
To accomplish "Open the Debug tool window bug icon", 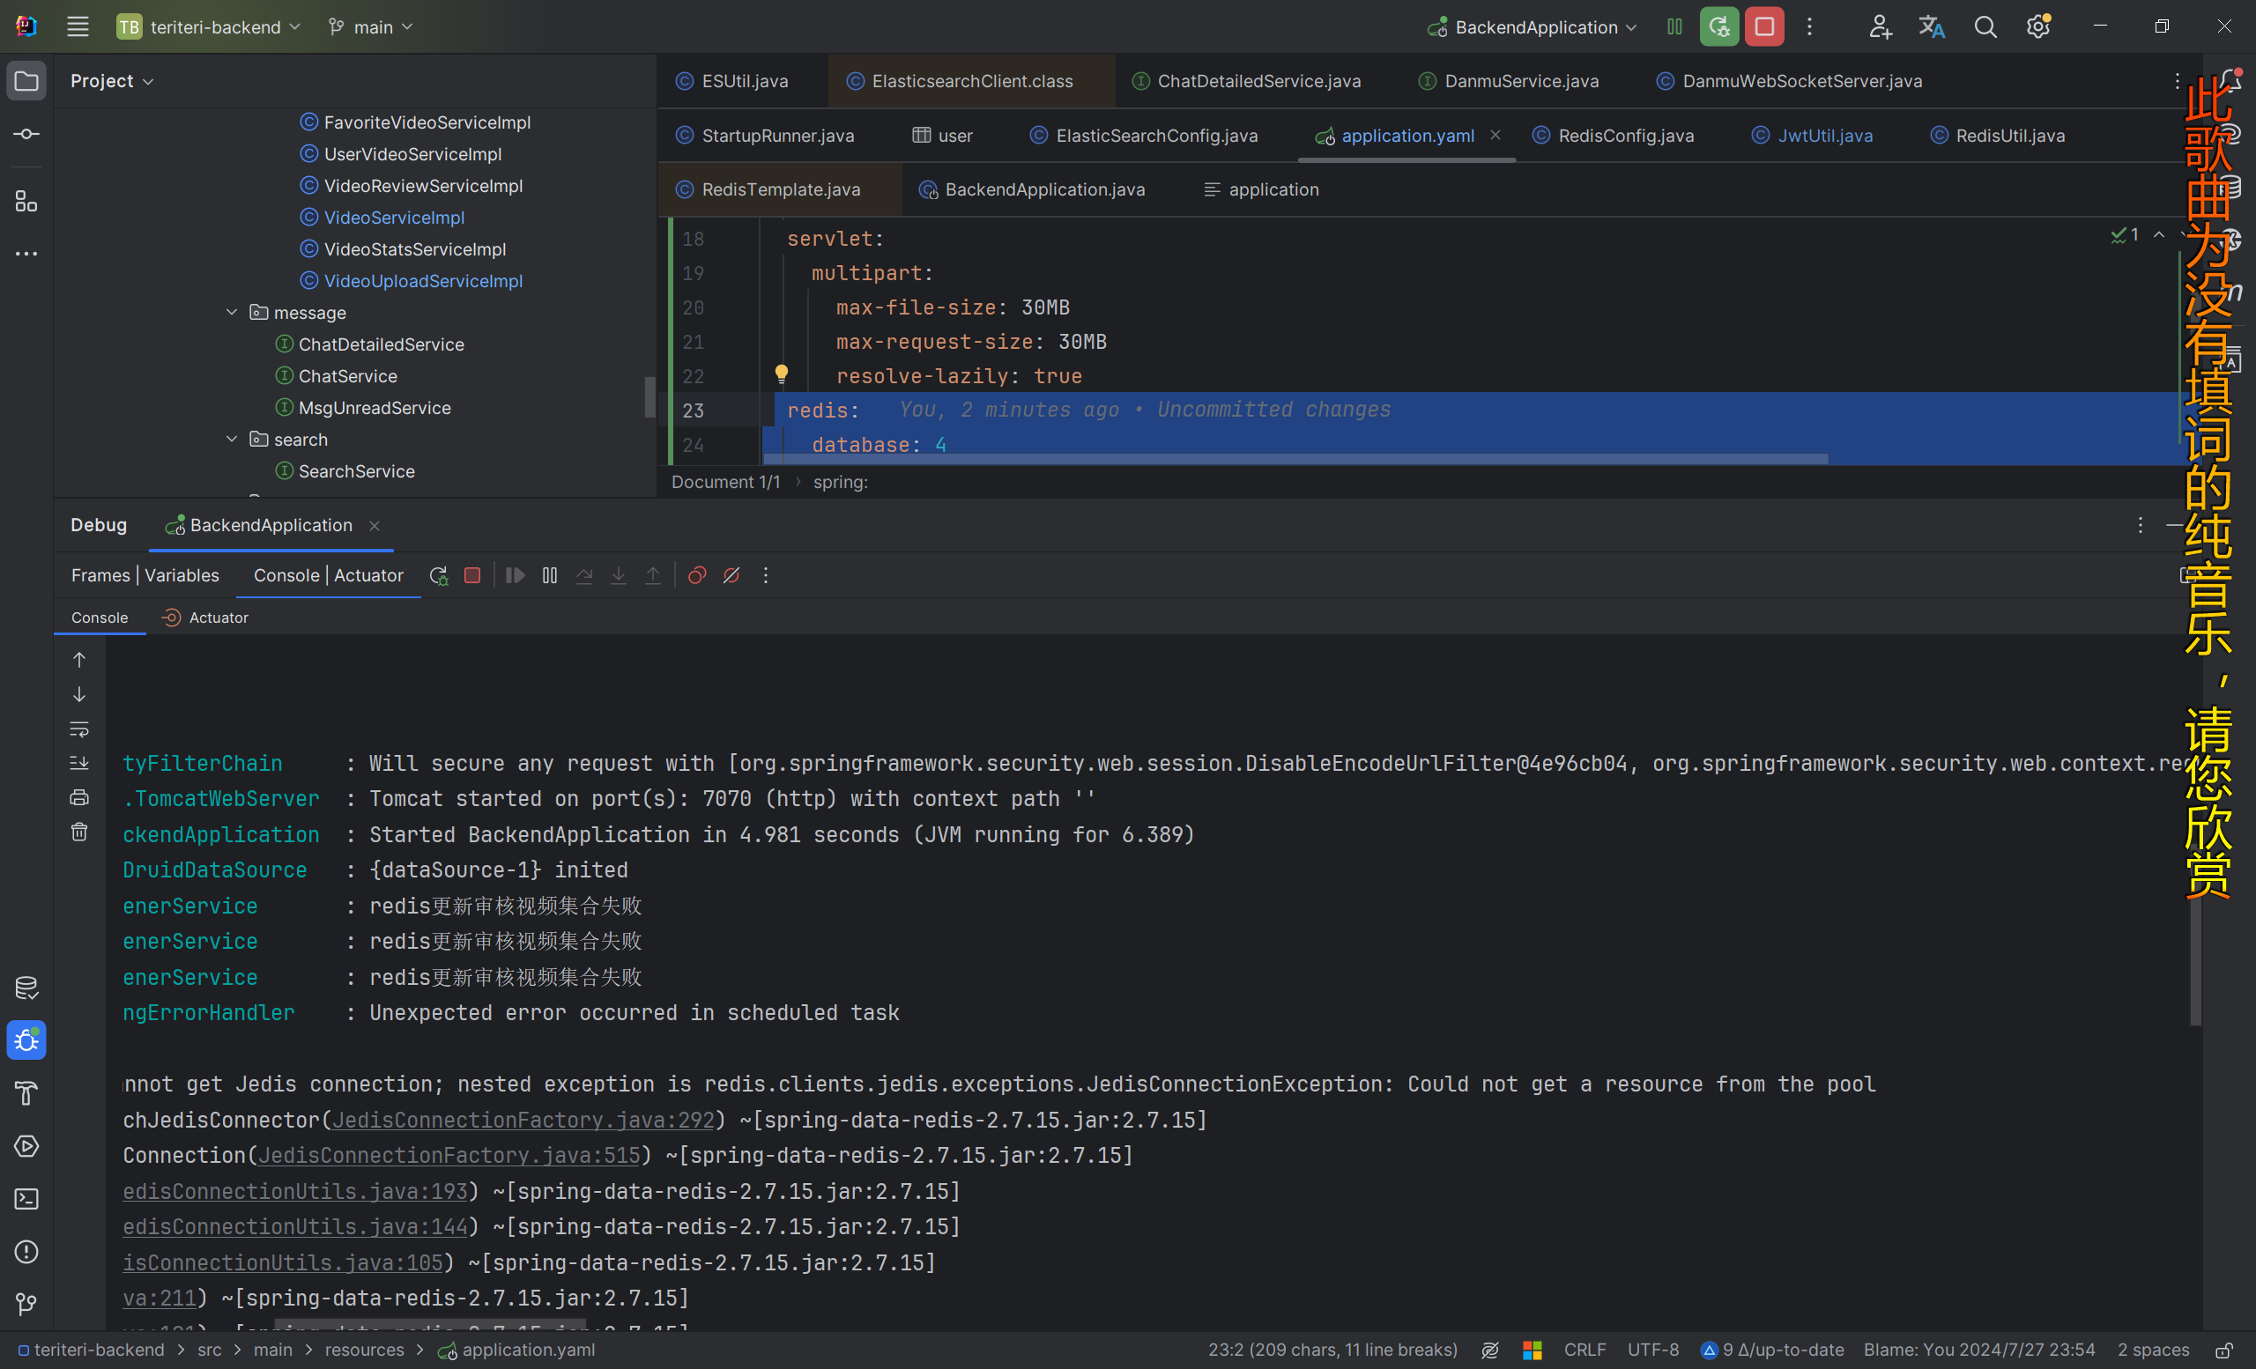I will [x=26, y=1040].
